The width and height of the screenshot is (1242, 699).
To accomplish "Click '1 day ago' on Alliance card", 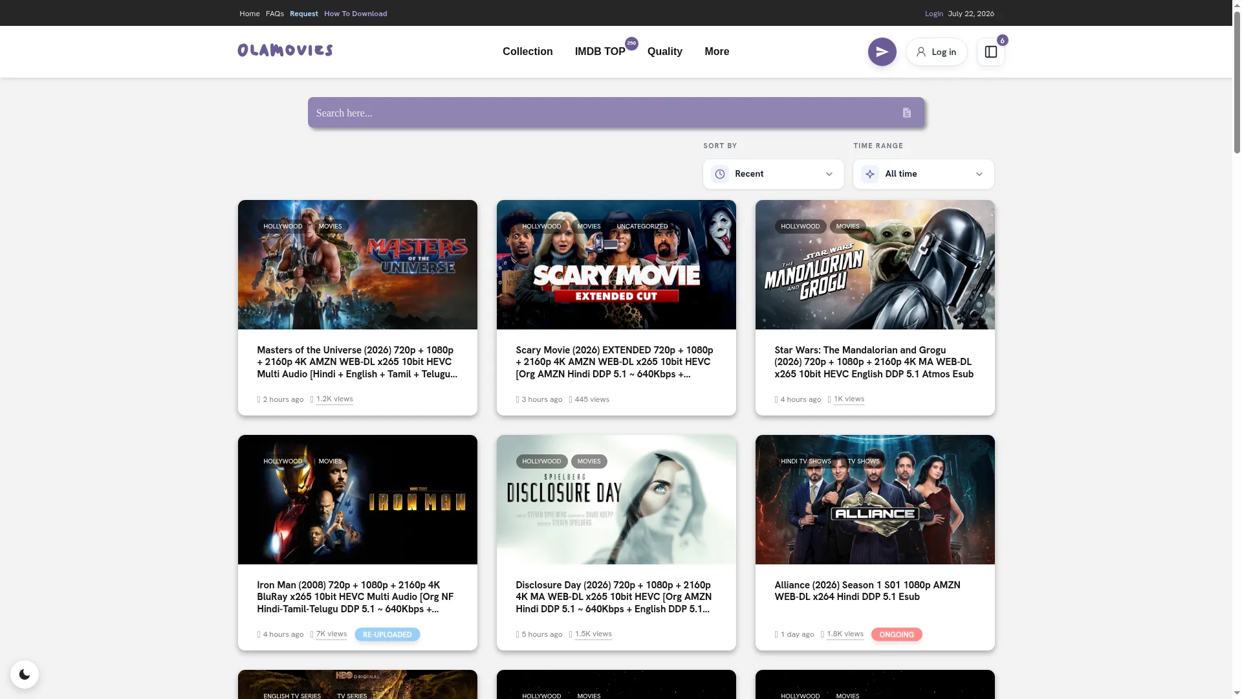I will (x=797, y=634).
